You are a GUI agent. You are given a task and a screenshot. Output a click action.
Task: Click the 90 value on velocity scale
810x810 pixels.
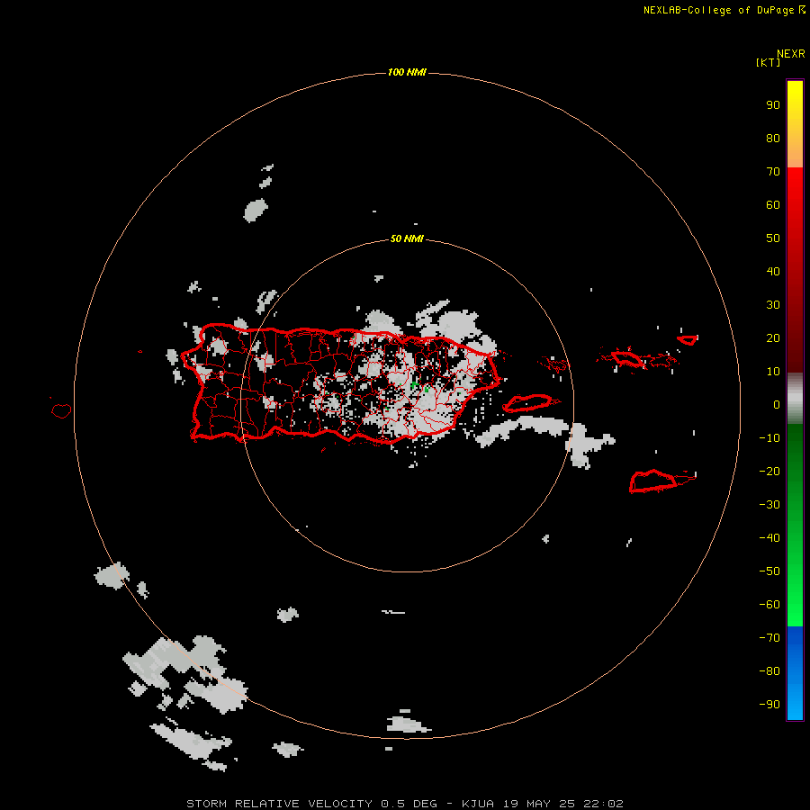pyautogui.click(x=773, y=105)
